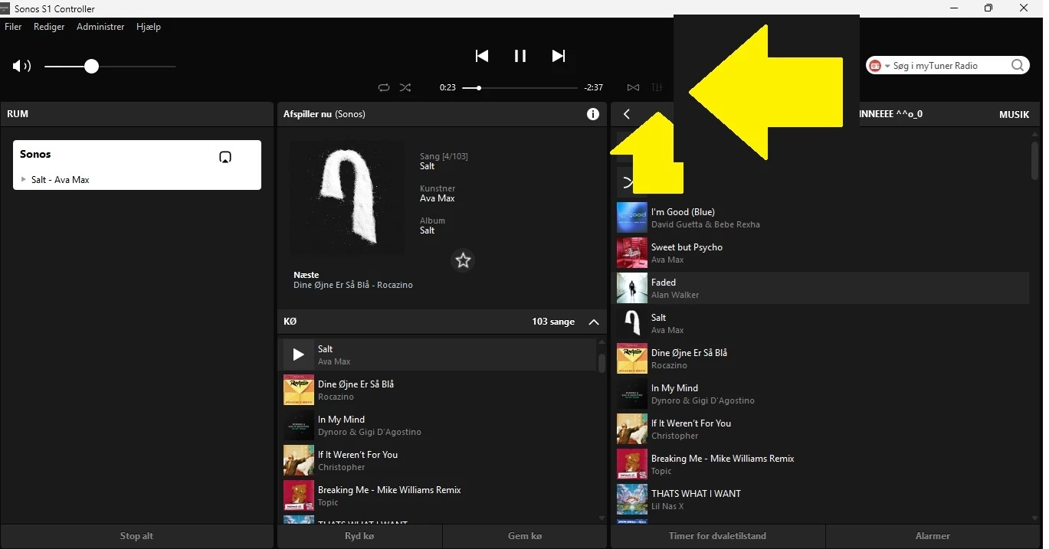Select THATS WHAT I WANT in right playlist
The height and width of the screenshot is (549, 1049).
[823, 499]
